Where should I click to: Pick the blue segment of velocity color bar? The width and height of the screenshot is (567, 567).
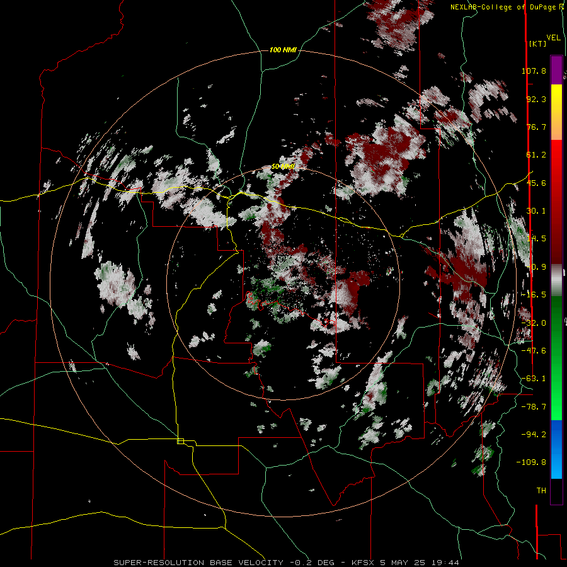[556, 449]
